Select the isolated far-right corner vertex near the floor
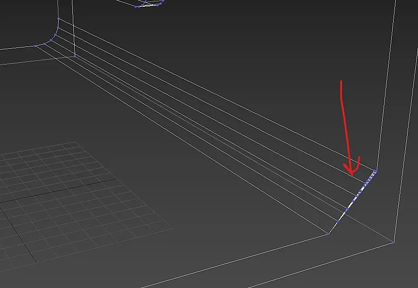 pos(394,242)
